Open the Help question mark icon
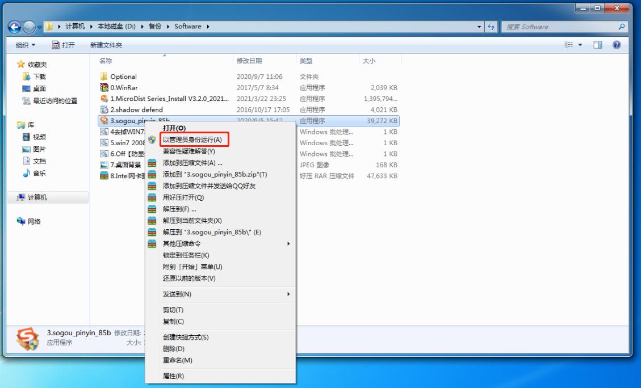The height and width of the screenshot is (388, 641). coord(617,45)
